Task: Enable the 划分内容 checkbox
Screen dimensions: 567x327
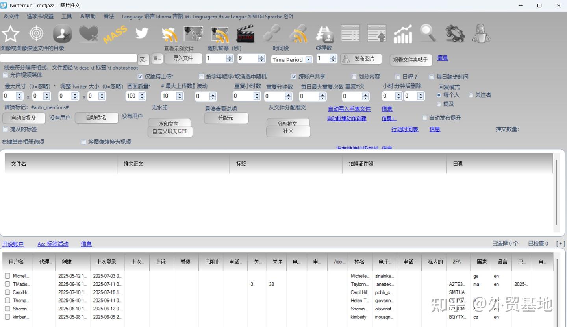Action: (354, 76)
